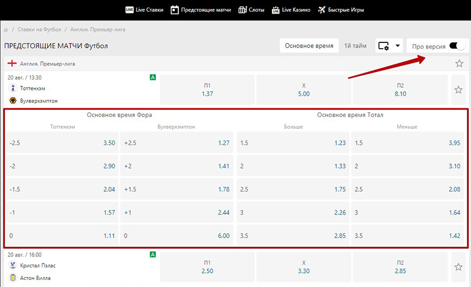
Task: Select Тоттенхэм handicap -2 at 2.90
Action: (62, 166)
